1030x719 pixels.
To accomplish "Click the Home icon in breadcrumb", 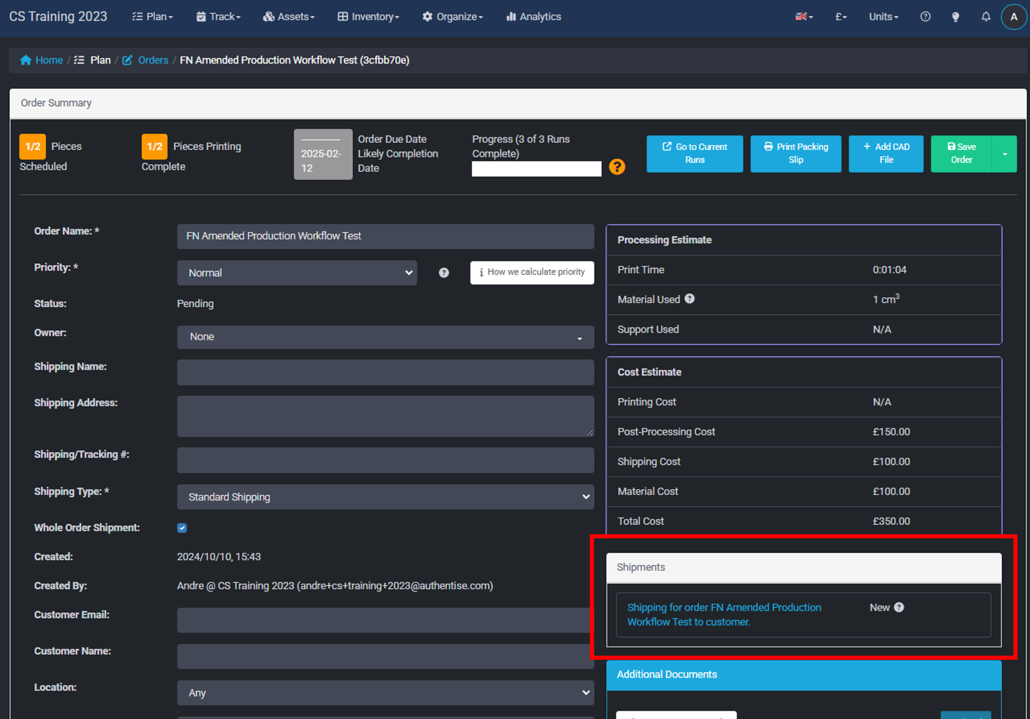I will 26,60.
